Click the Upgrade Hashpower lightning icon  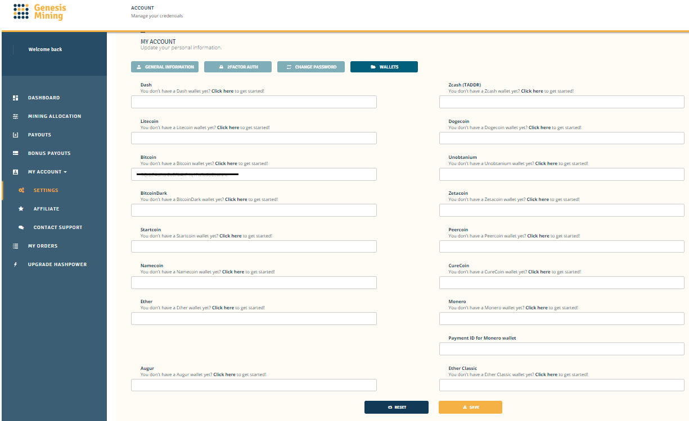(x=16, y=264)
